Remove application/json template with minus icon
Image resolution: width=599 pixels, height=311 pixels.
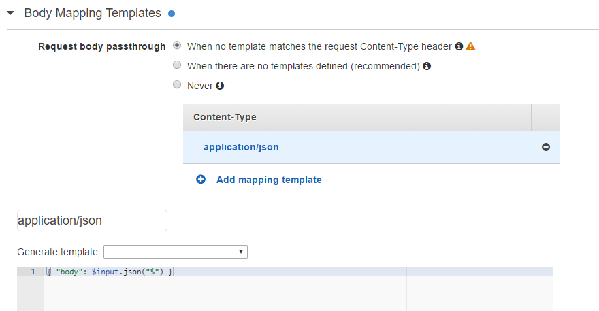coord(545,147)
